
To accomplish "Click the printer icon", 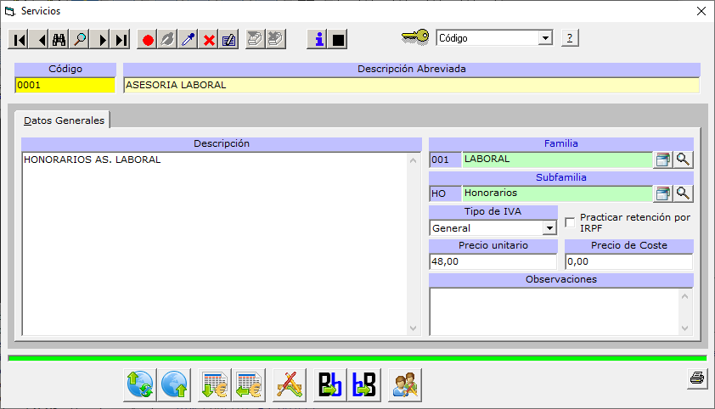I will 697,379.
